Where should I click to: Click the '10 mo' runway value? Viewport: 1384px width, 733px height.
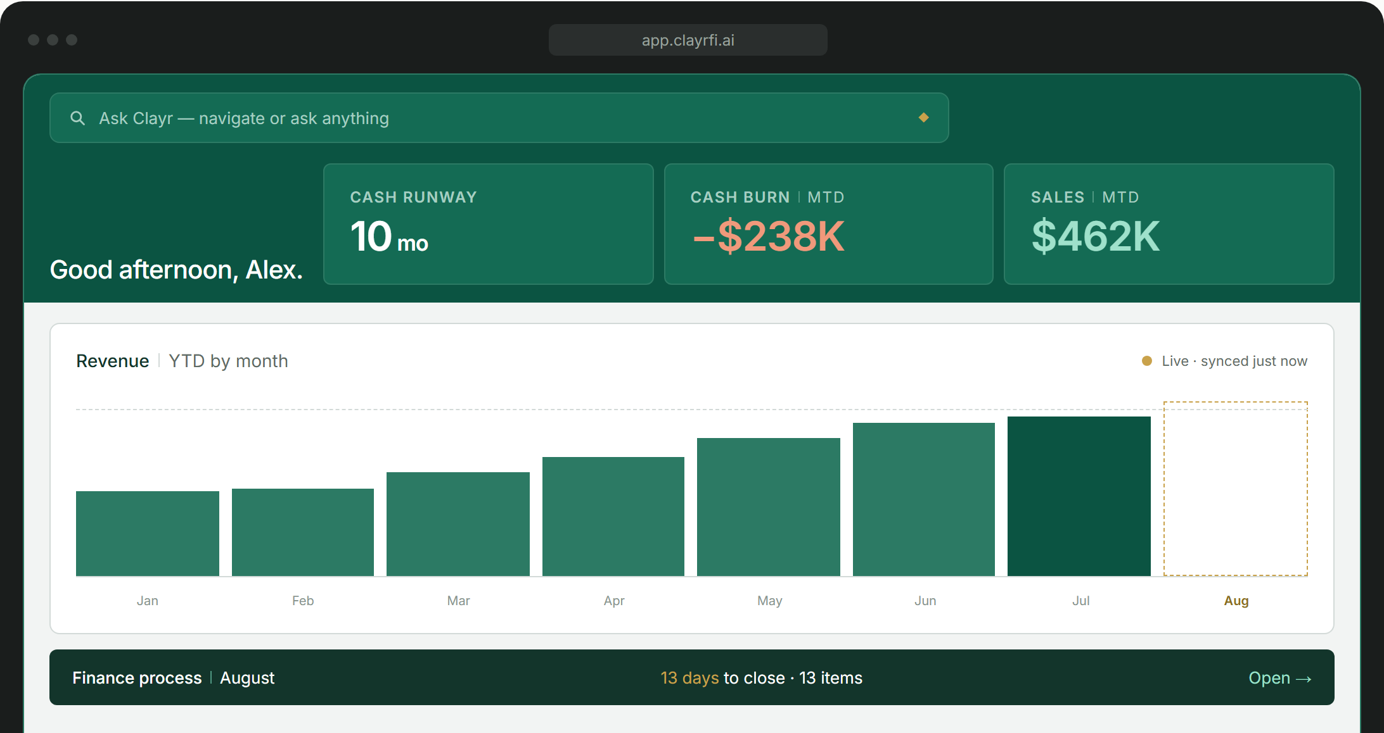point(389,237)
